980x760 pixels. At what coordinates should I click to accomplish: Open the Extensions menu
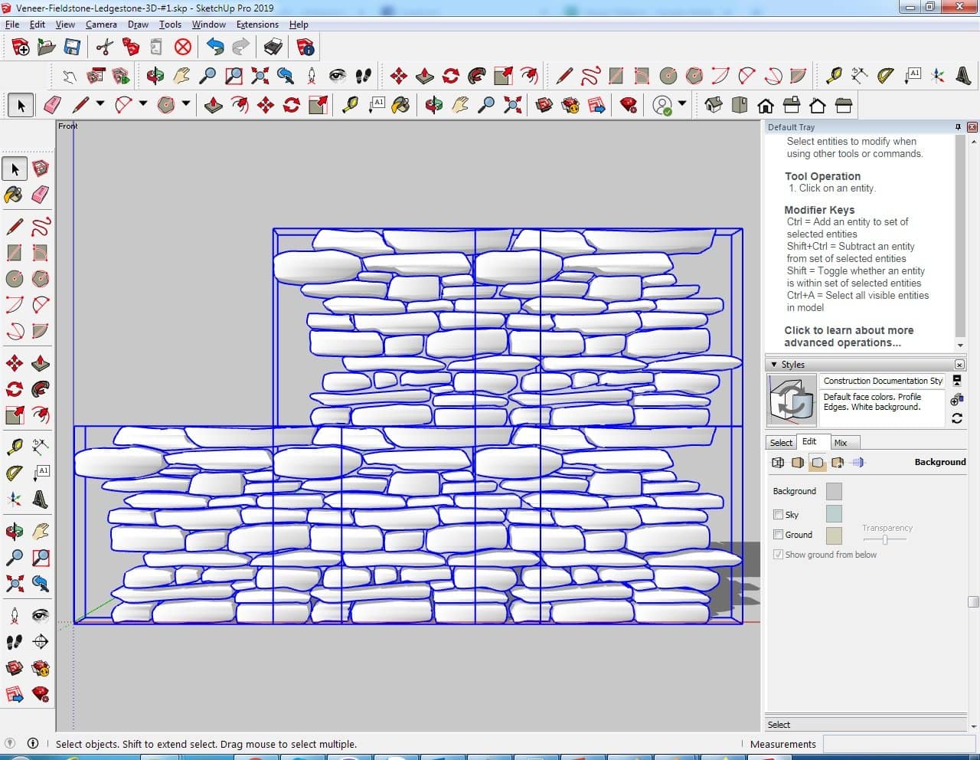point(257,25)
